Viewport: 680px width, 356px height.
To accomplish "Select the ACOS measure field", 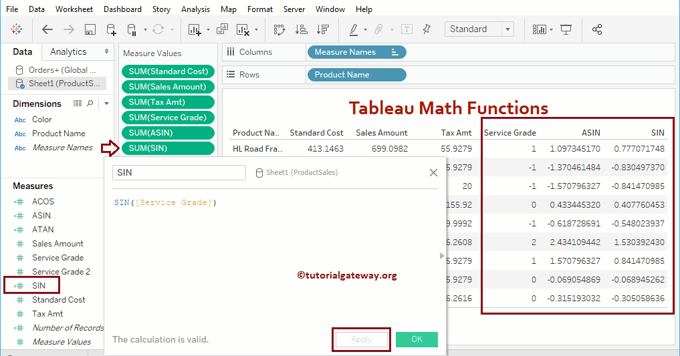I will [43, 202].
